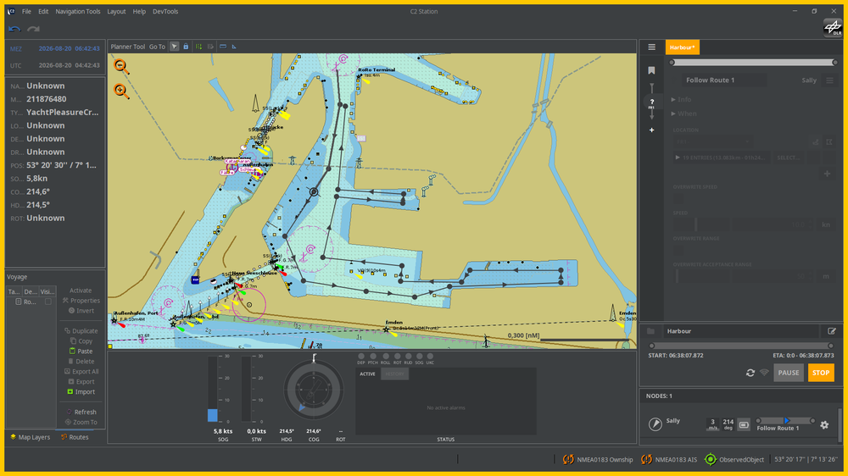Toggle the Overwrite Range checkbox
This screenshot has width=848, height=476.
678,250
